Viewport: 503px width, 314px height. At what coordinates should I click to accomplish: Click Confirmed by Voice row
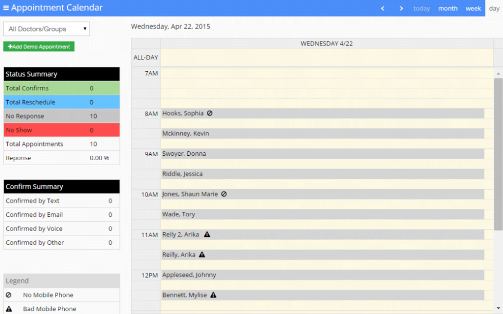61,228
